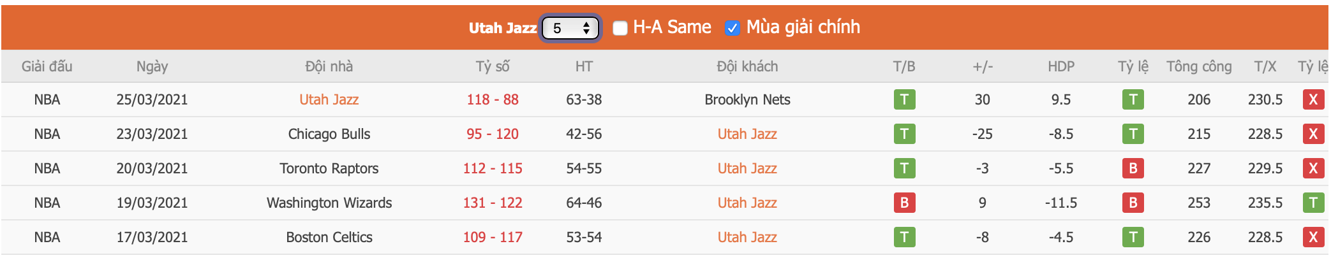Screen dimensions: 1331x260
Task: Click the red X badge in the Chicago Bulls row
Action: coord(1313,134)
